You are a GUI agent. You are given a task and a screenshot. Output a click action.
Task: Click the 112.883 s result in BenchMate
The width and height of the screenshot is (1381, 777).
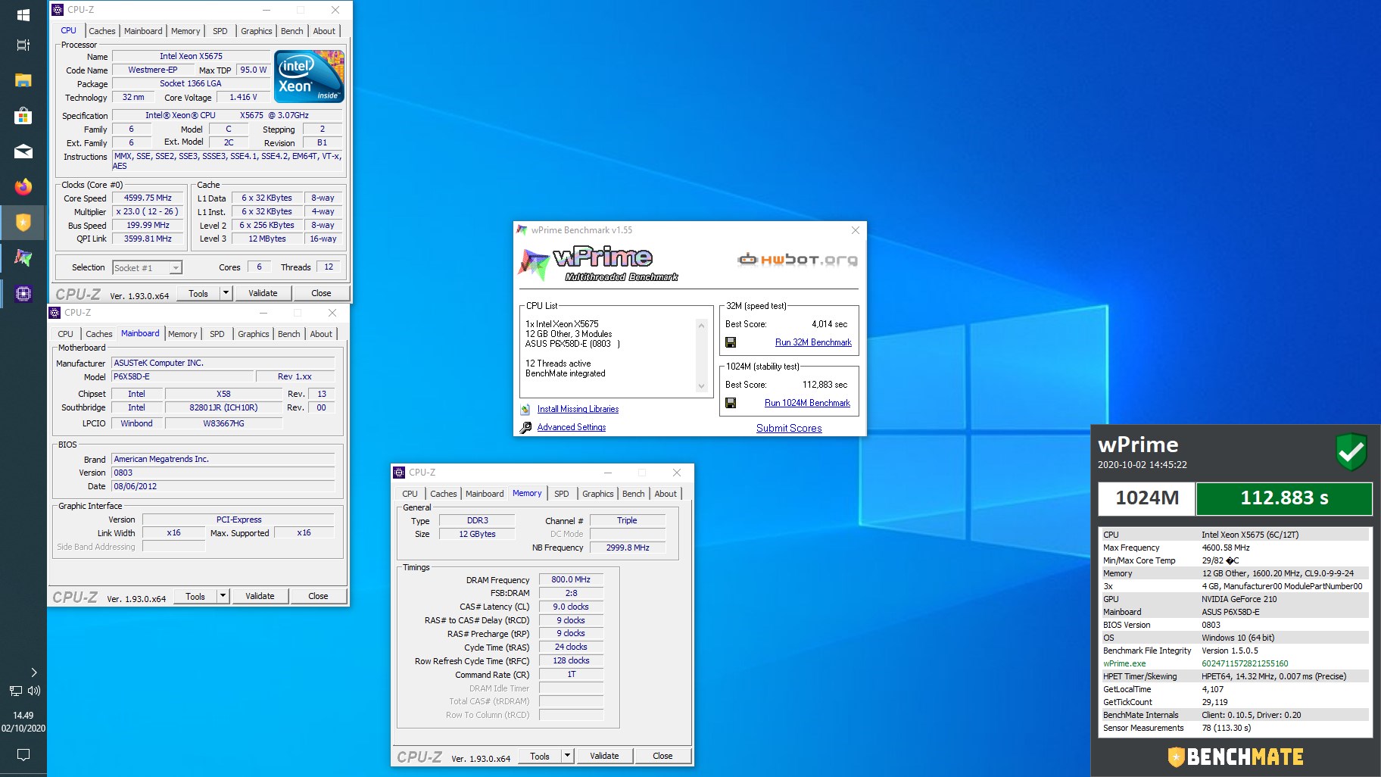[1284, 498]
